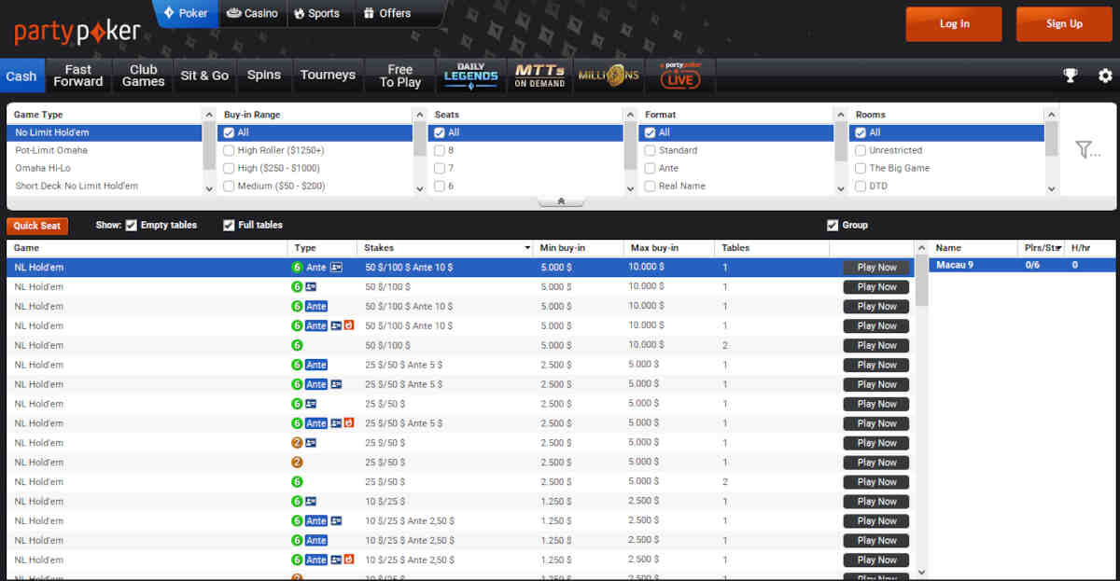Open the Spins tab

264,76
